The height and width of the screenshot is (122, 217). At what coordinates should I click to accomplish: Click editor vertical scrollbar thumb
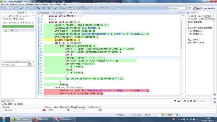tap(181, 35)
